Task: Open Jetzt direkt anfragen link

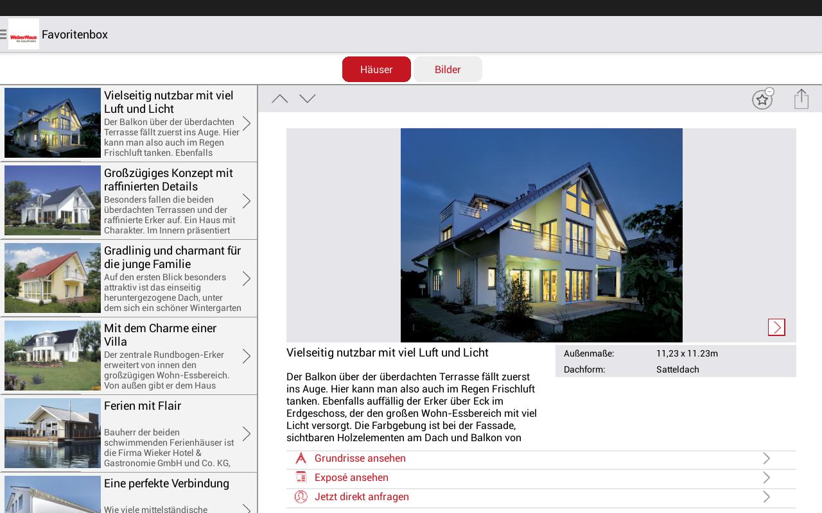Action: click(362, 497)
